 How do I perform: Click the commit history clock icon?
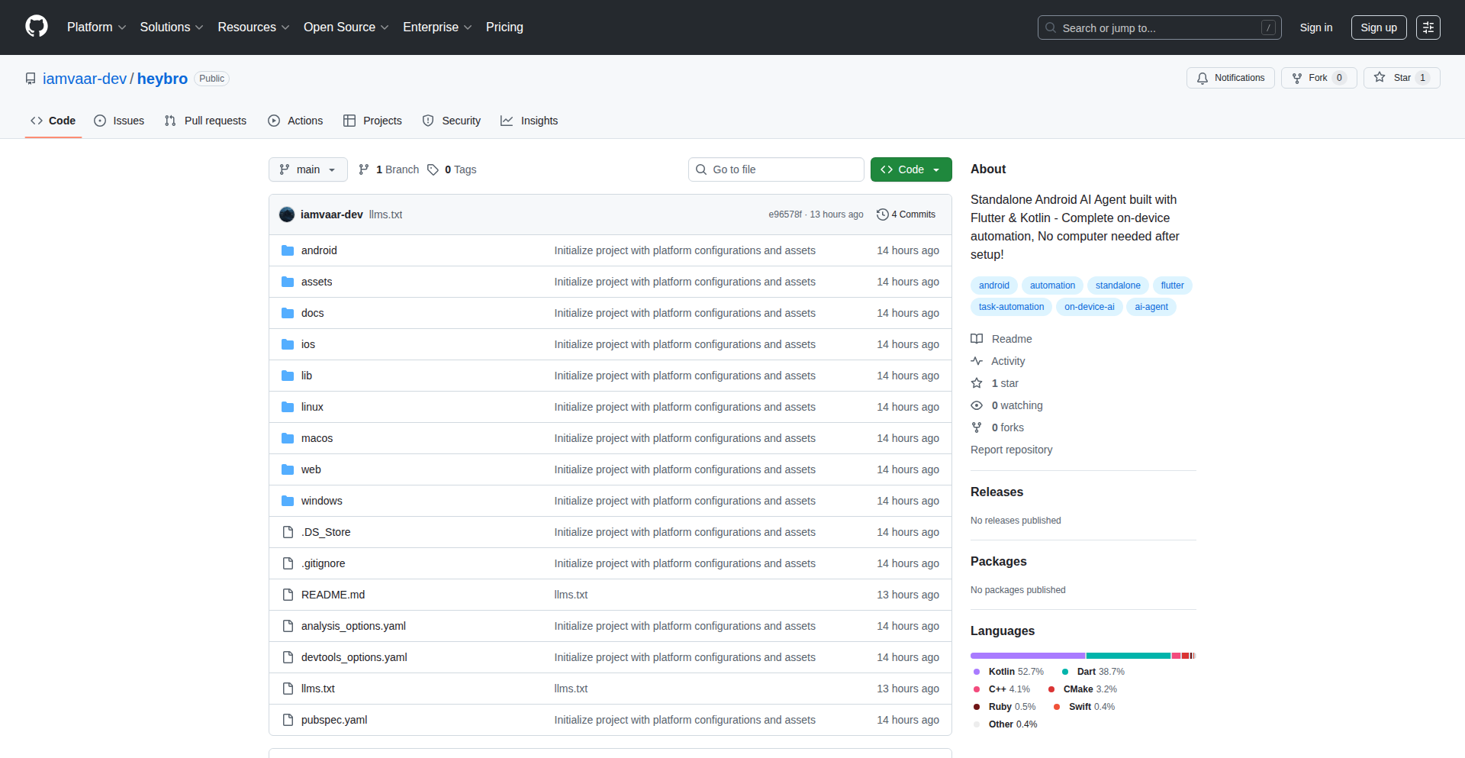point(882,214)
